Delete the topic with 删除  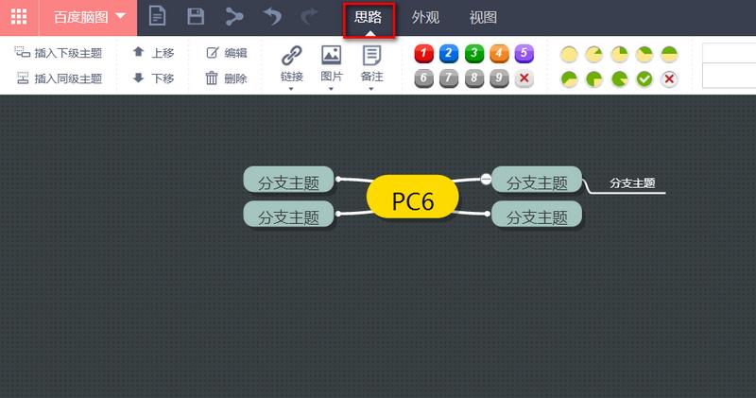click(x=227, y=78)
